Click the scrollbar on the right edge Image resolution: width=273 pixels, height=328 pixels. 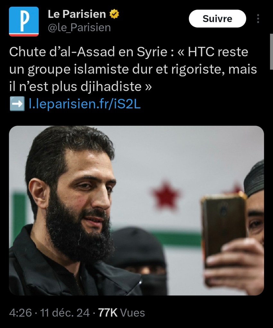[271, 51]
